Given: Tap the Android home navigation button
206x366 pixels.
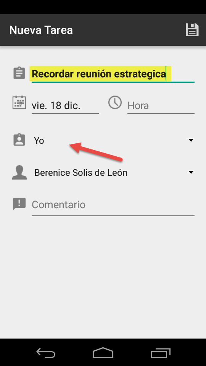Looking at the screenshot, I should (103, 353).
